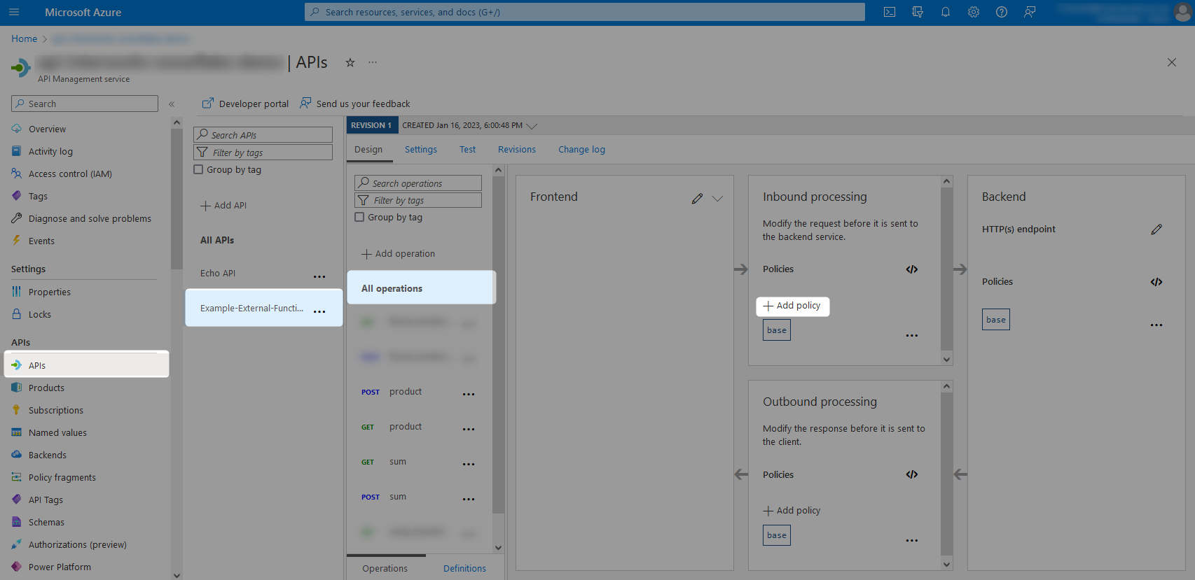Click operations list scrollbar down arrow

pos(498,548)
